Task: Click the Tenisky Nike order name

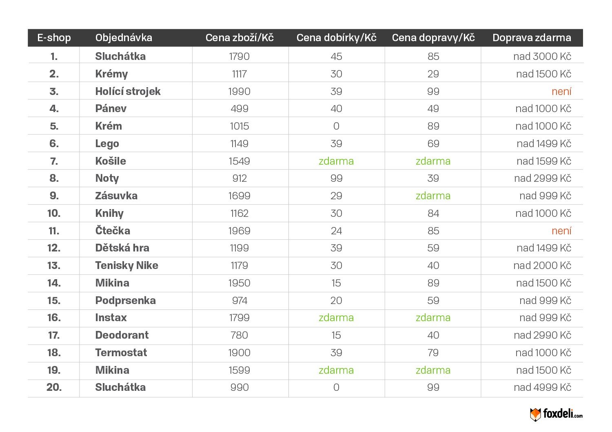Action: coord(126,265)
